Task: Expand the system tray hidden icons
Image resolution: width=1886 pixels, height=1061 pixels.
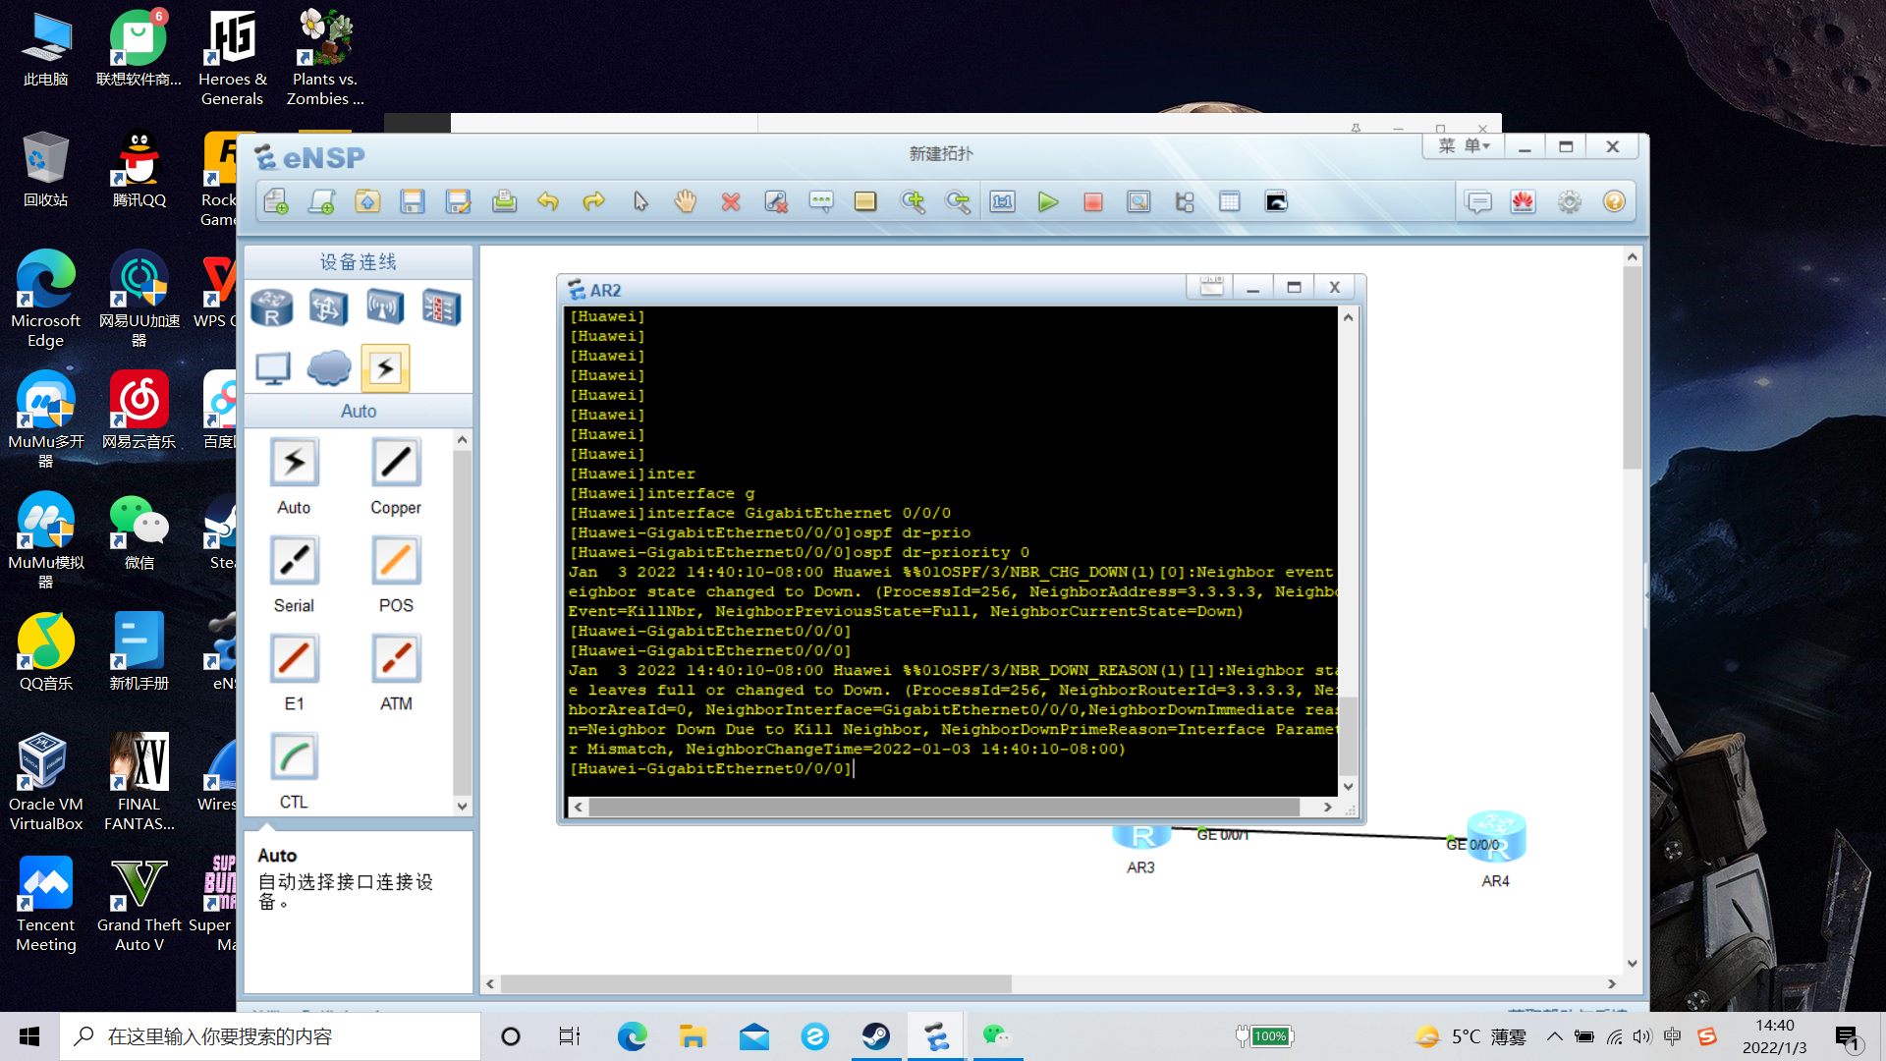Action: (x=1554, y=1036)
